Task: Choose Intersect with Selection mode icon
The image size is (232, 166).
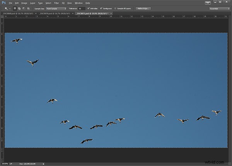Action: 28,9
